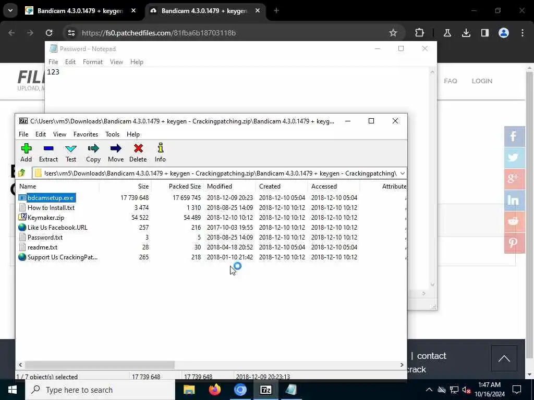Open the 7-Zip Help menu
The width and height of the screenshot is (534, 400).
(133, 134)
